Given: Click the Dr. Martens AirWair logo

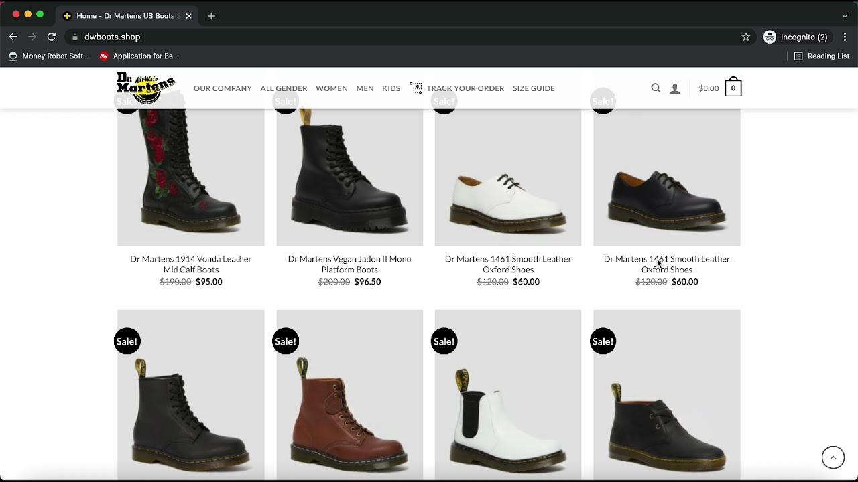Looking at the screenshot, I should (x=145, y=88).
